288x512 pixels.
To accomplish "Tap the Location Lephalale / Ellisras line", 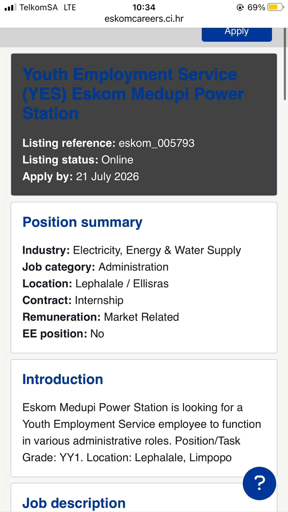I will 95,283.
